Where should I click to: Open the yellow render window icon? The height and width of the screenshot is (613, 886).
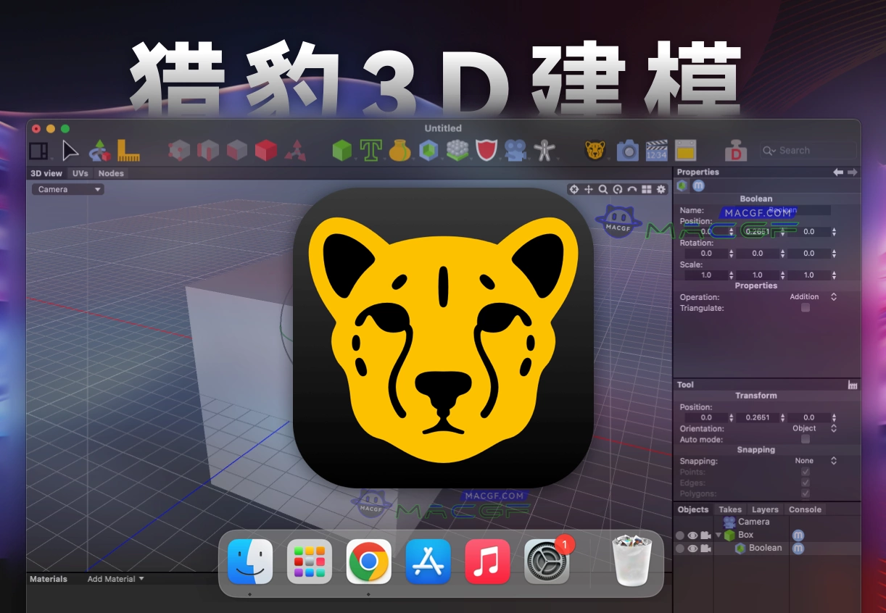(685, 151)
